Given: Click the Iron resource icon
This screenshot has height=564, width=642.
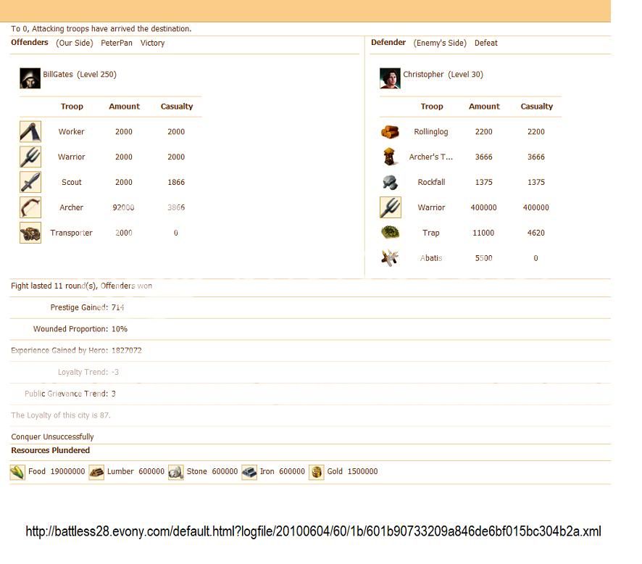Looking at the screenshot, I should point(249,473).
